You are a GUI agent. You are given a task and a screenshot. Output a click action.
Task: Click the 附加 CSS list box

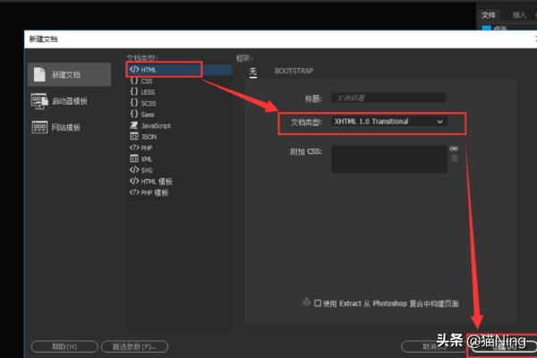pyautogui.click(x=389, y=158)
